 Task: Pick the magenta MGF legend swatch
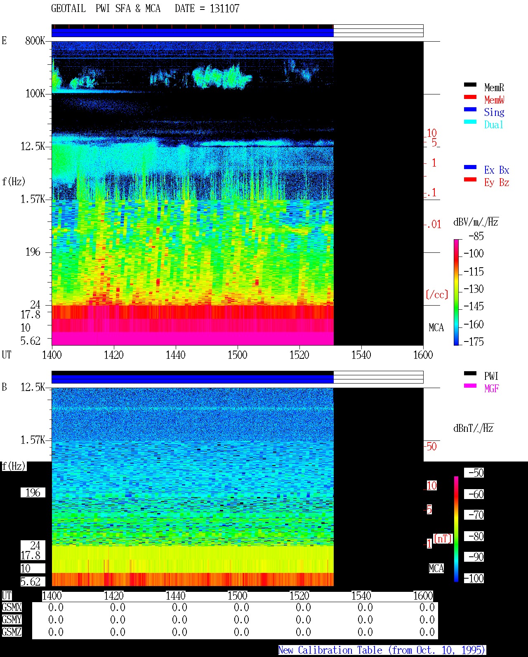(470, 386)
